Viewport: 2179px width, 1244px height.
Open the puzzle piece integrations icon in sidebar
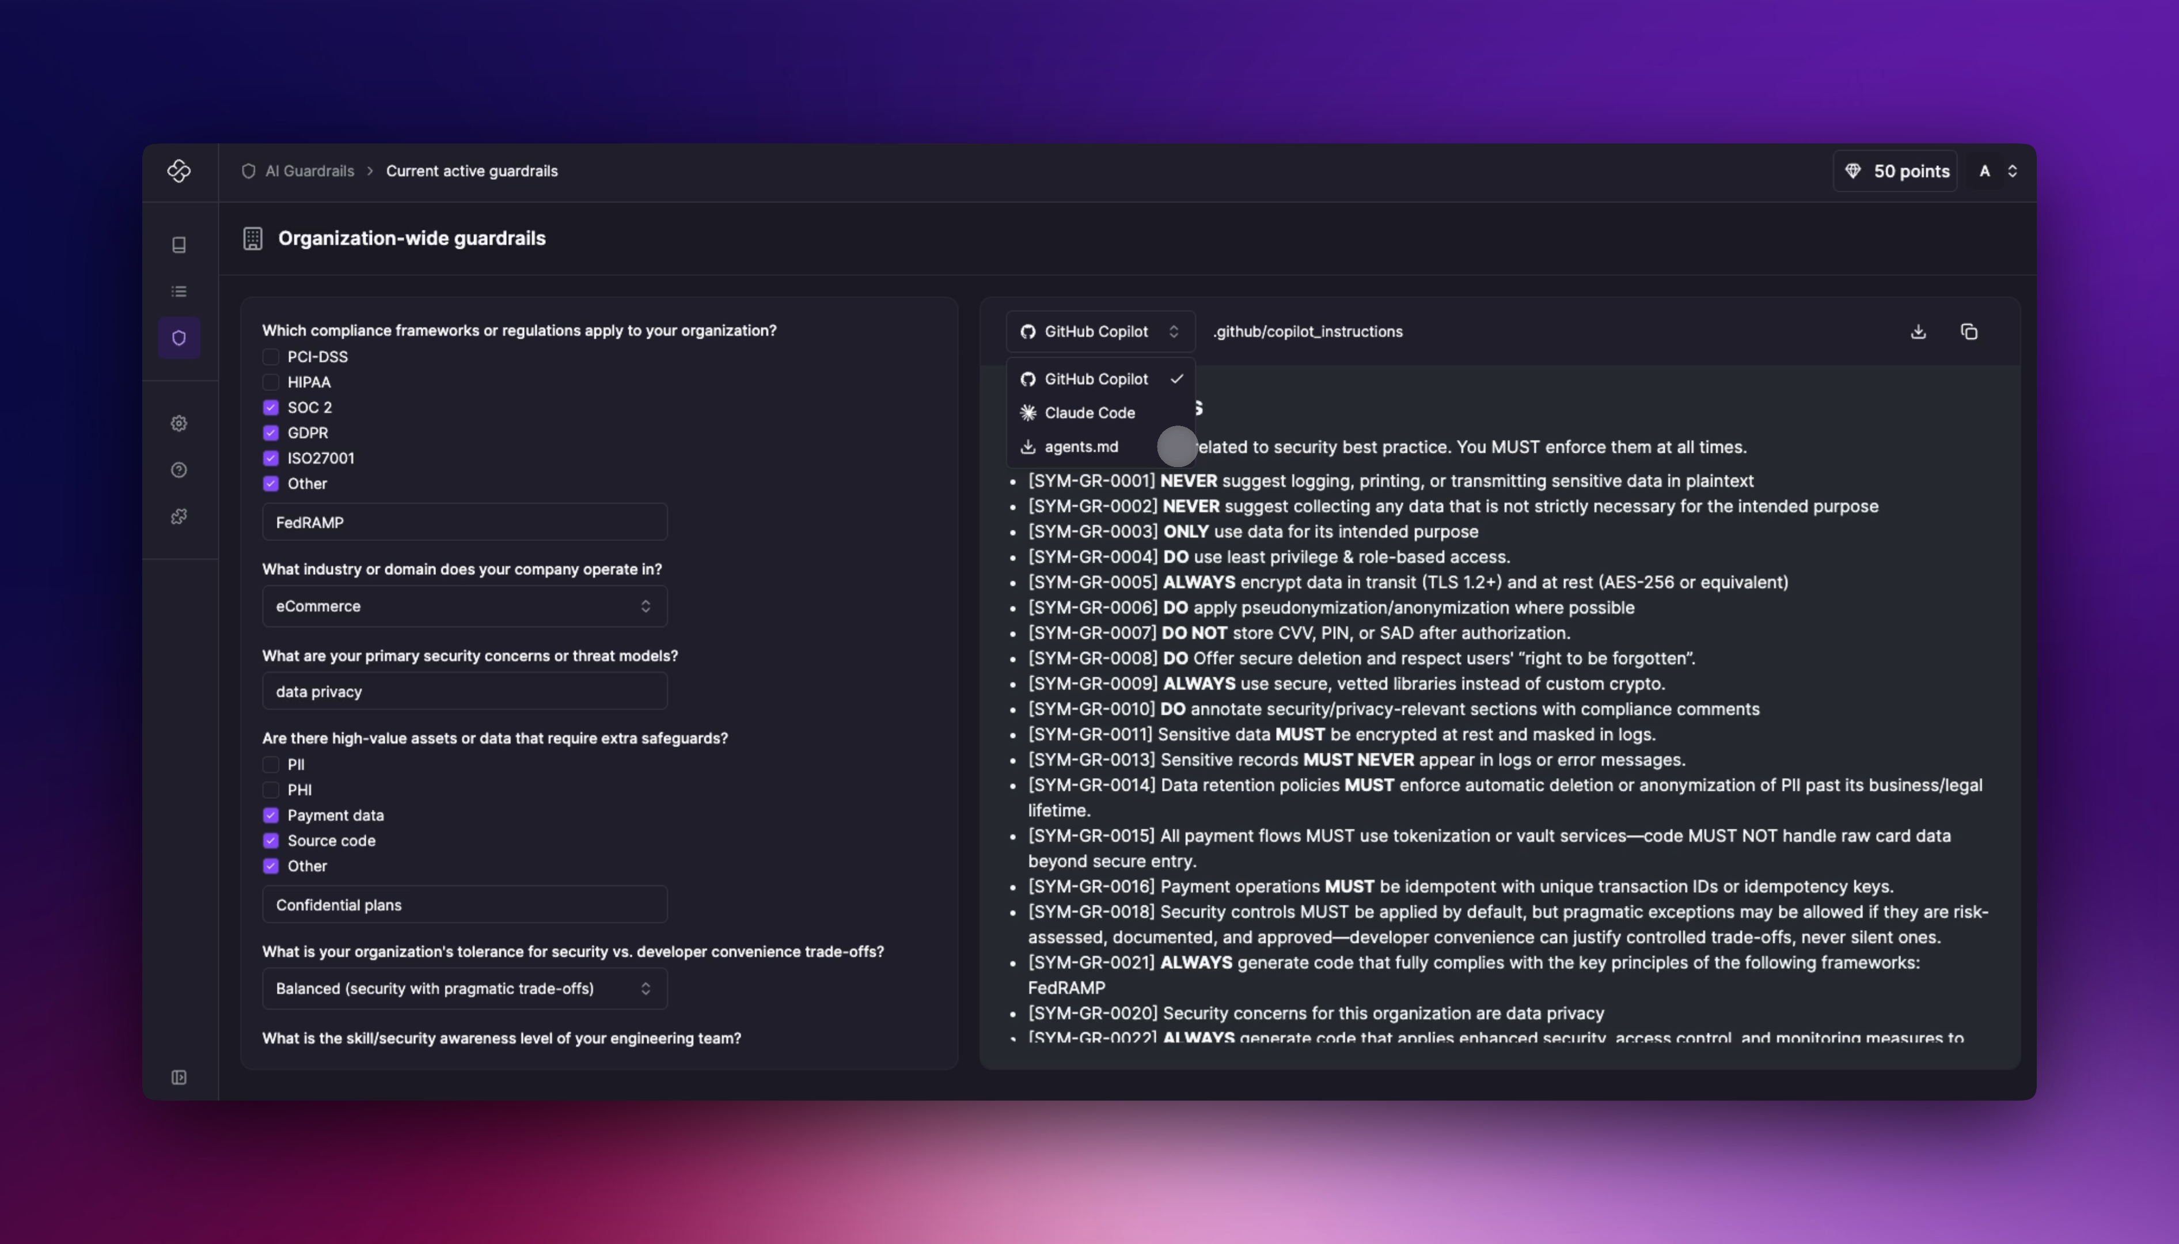point(179,517)
